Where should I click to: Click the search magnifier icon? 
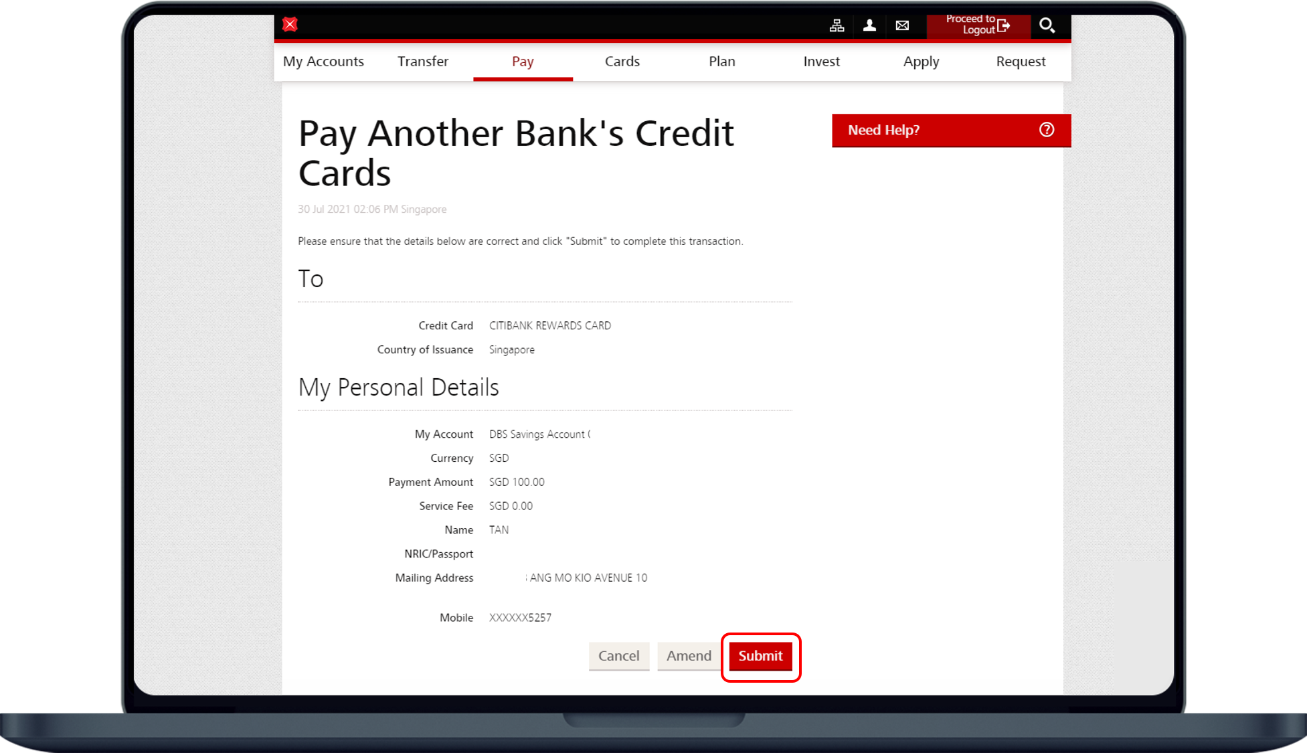click(1047, 25)
